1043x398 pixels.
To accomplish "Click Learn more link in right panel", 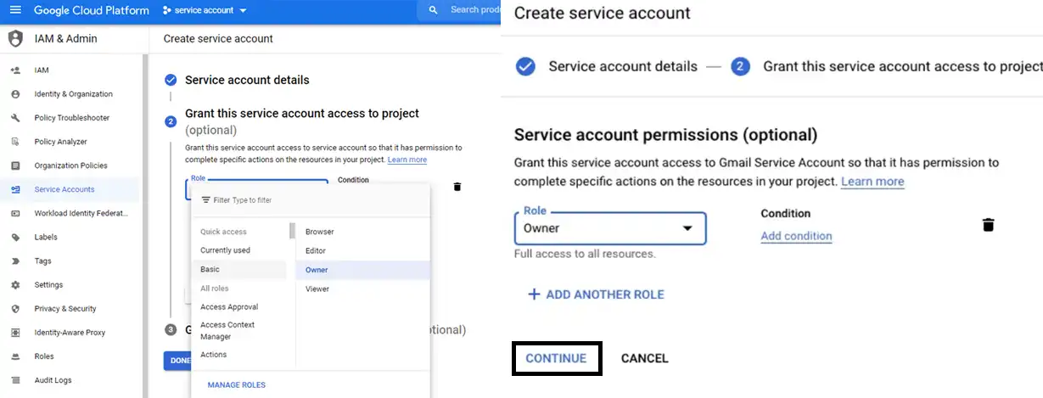I will (872, 182).
